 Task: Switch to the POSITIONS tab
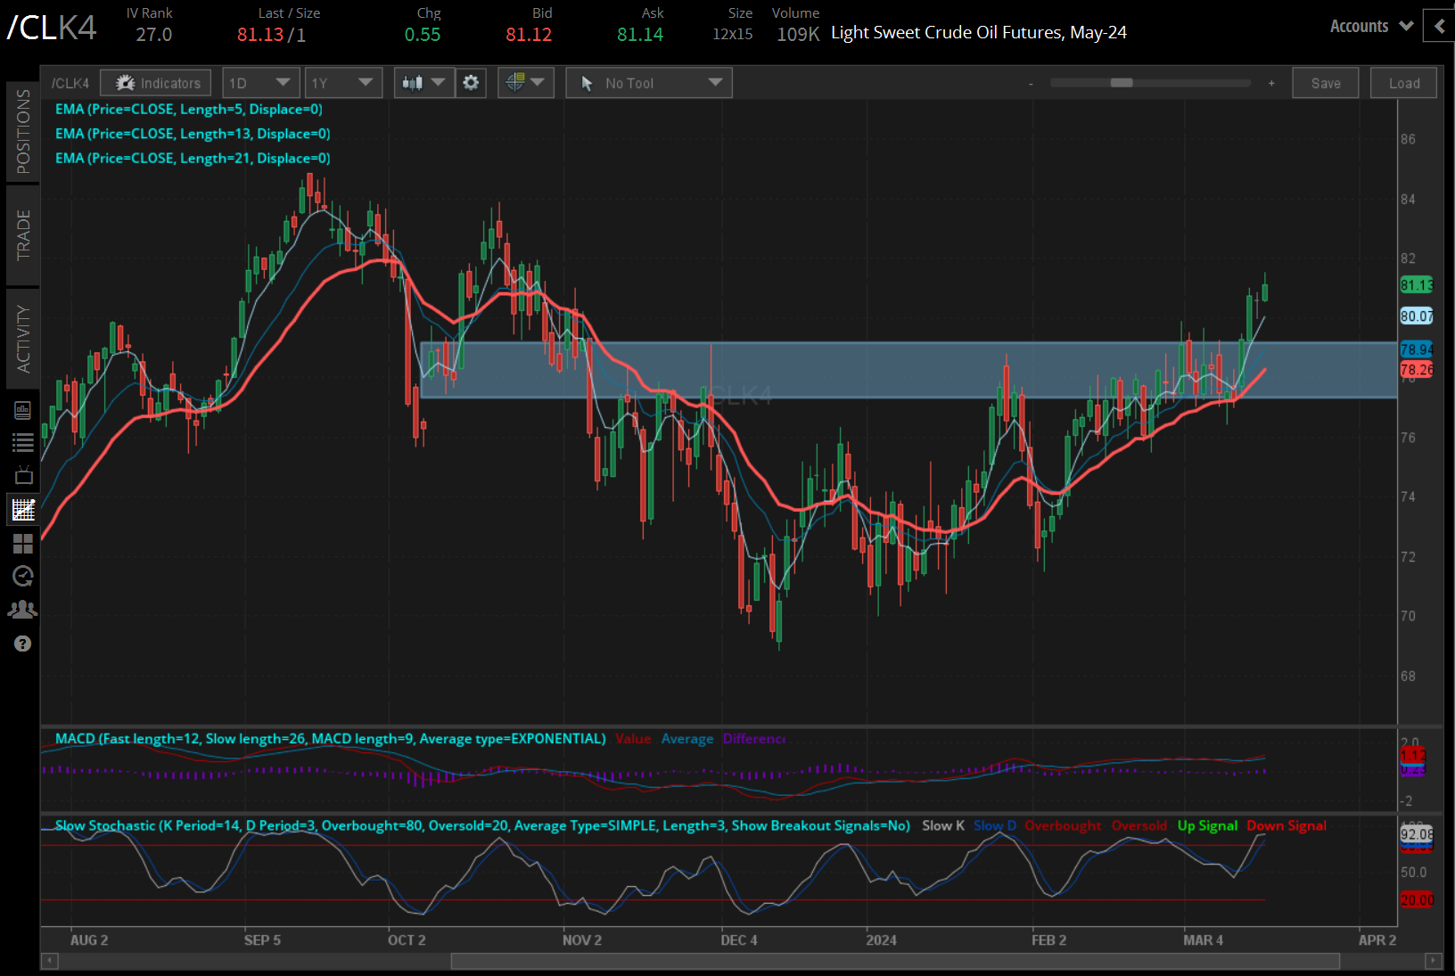point(24,134)
